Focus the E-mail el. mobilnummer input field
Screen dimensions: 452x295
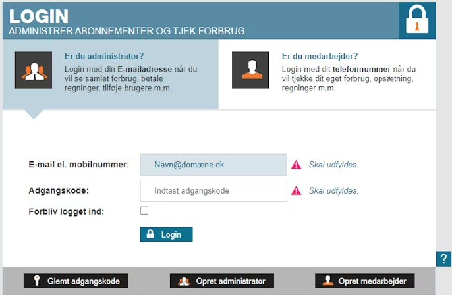pyautogui.click(x=213, y=165)
